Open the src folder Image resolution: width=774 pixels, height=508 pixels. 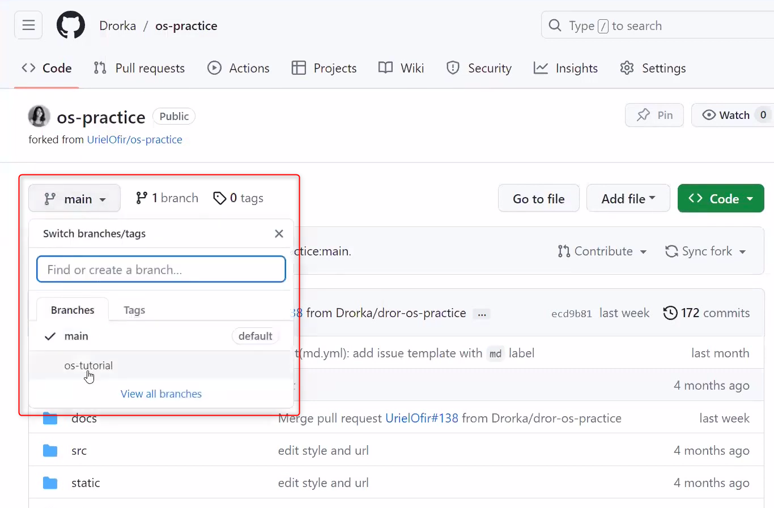pos(79,451)
